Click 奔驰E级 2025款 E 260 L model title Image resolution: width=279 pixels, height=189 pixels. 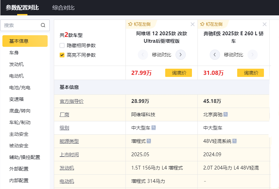point(233,37)
